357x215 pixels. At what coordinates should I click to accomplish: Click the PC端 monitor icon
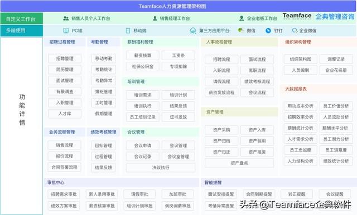point(66,31)
